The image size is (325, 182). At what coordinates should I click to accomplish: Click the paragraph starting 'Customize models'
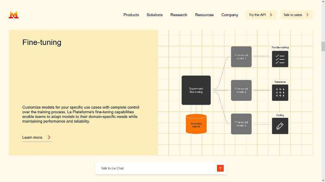[x=80, y=114]
